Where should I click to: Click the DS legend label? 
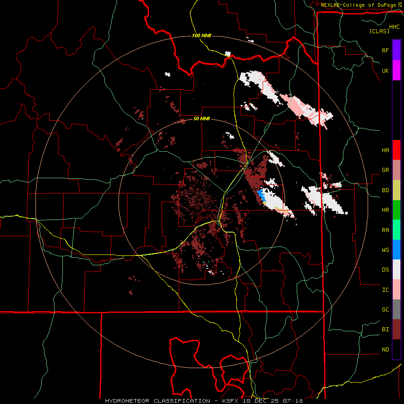point(385,270)
